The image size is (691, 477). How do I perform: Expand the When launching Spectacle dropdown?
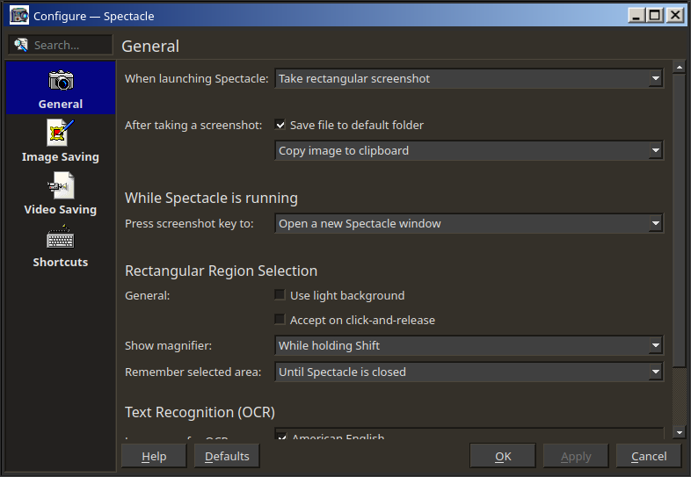tap(469, 78)
